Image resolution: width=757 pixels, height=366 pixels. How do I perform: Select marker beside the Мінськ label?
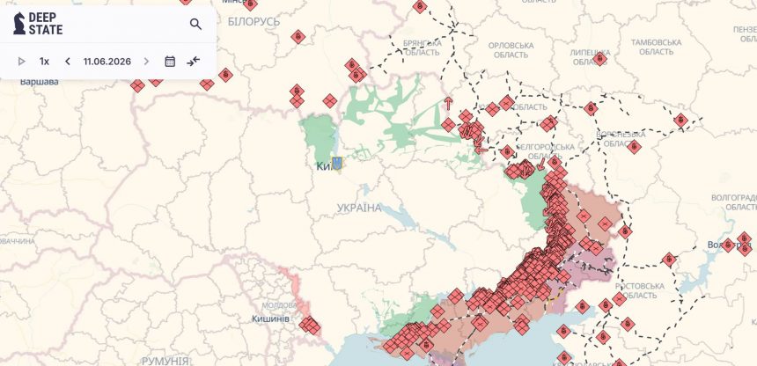tap(250, 4)
